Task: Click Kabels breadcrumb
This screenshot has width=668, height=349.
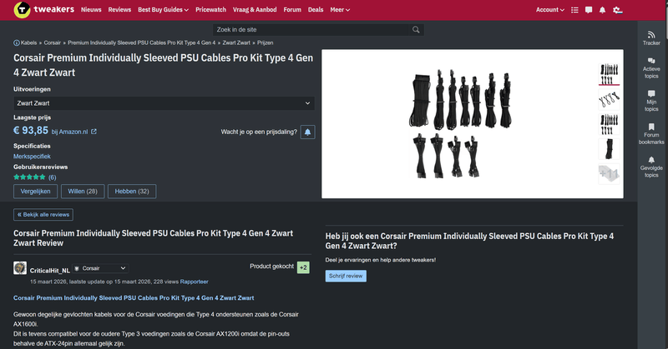Action: tap(28, 43)
